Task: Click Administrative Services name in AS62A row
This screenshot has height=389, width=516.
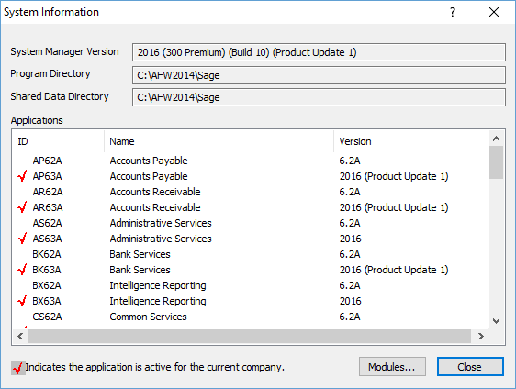Action: pyautogui.click(x=161, y=223)
